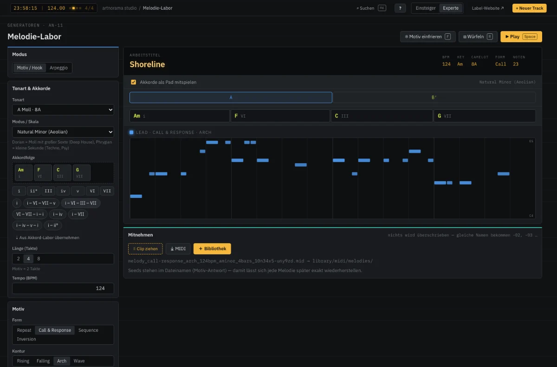Click the Am chip in the Akkordfolge box
This screenshot has width=557, height=367.
pos(24,173)
